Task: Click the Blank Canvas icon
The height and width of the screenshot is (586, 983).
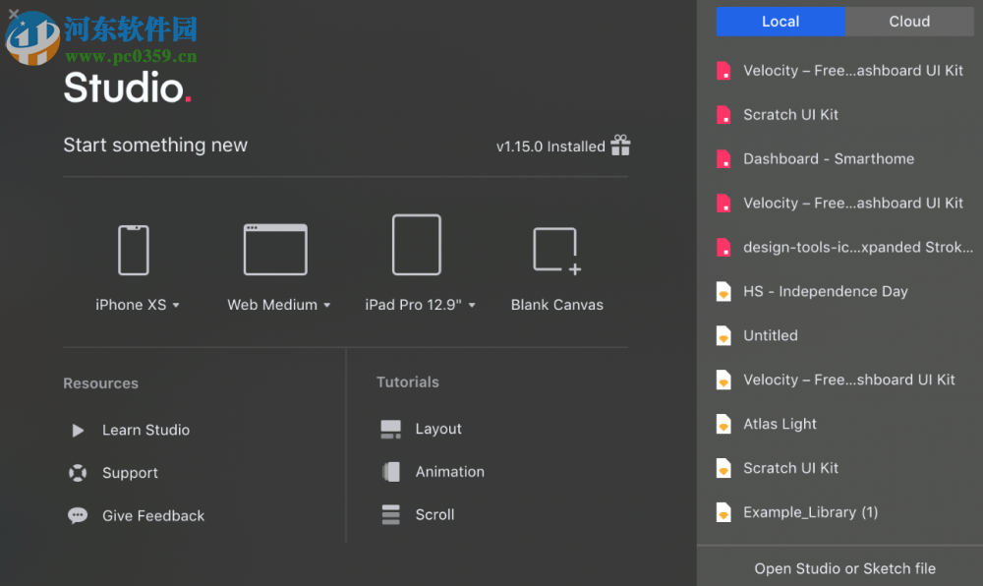Action: coord(555,248)
